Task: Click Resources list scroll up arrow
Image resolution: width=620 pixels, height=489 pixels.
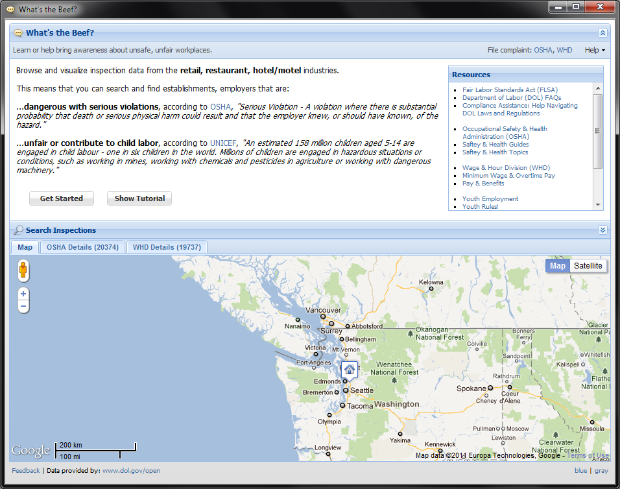Action: (598, 88)
